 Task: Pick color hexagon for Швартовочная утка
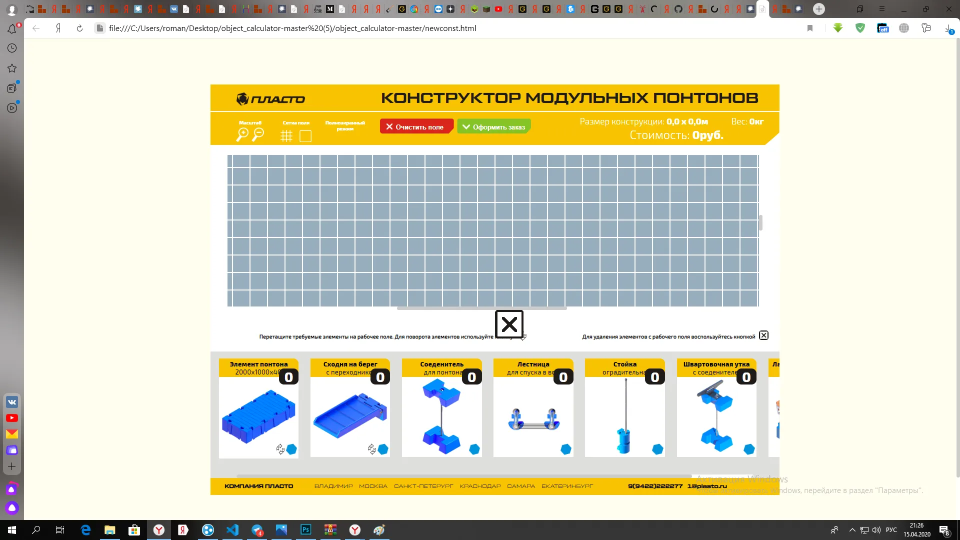click(x=749, y=449)
